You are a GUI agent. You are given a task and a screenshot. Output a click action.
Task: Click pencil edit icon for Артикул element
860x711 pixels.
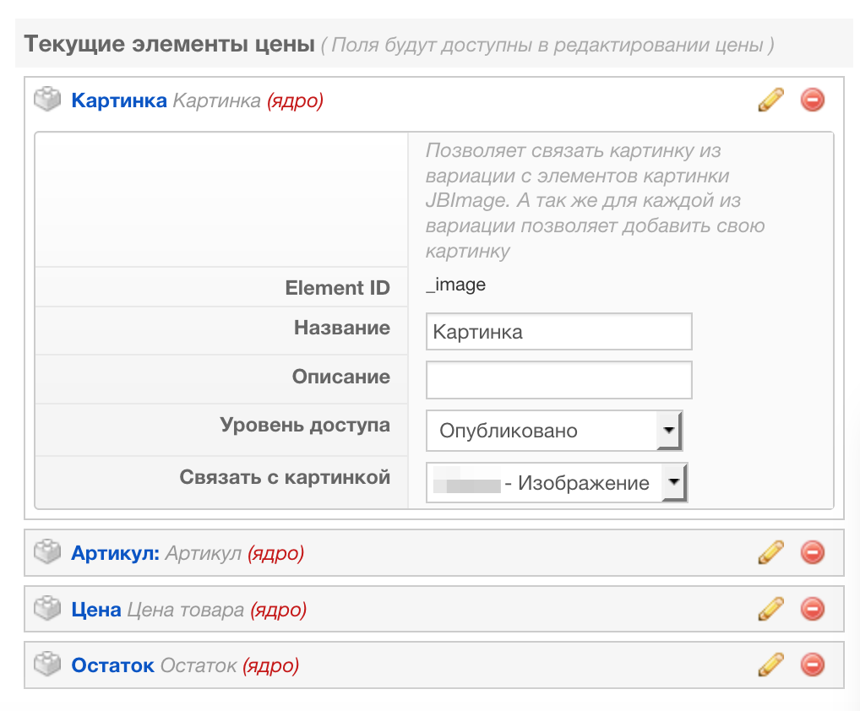point(770,552)
